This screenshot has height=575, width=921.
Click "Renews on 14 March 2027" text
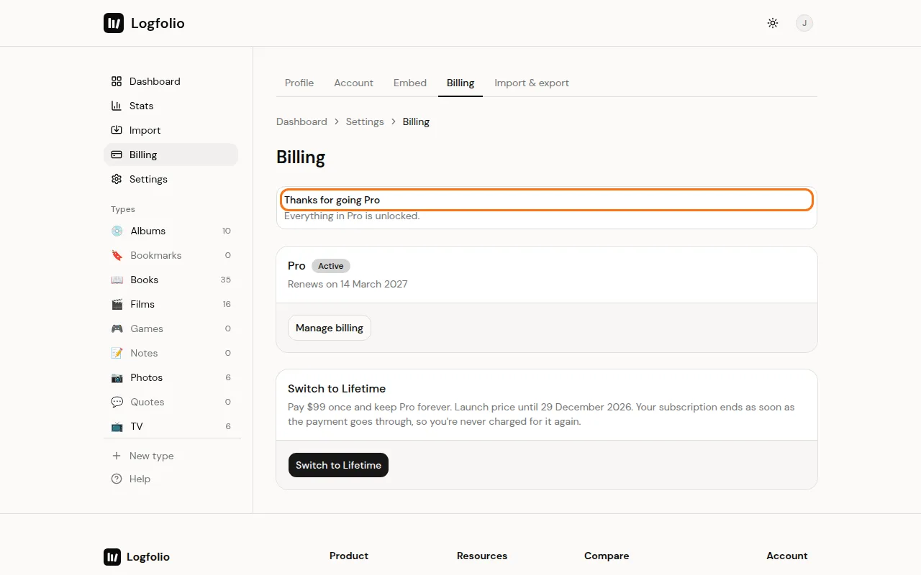coord(348,284)
